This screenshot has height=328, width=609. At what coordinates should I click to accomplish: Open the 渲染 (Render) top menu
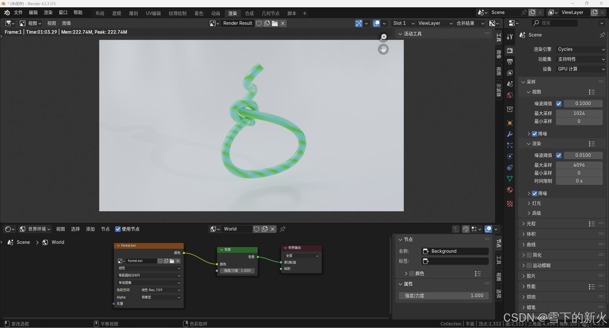tap(48, 13)
